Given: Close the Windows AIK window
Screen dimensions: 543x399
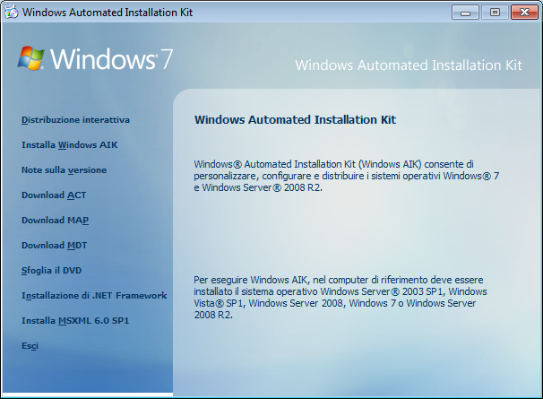Looking at the screenshot, I should [x=524, y=13].
